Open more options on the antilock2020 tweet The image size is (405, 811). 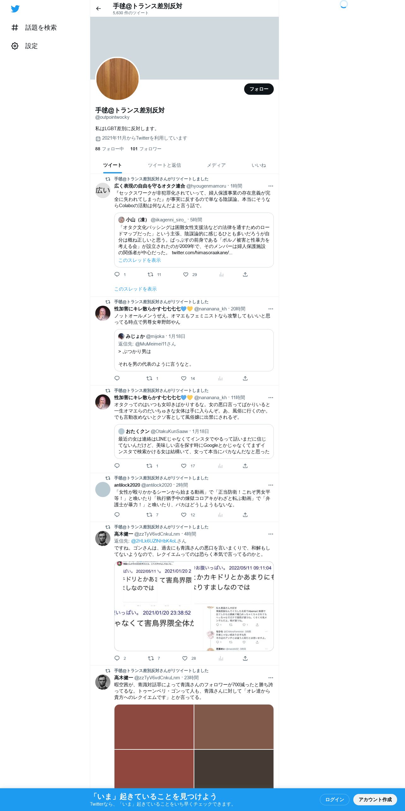[x=271, y=485]
